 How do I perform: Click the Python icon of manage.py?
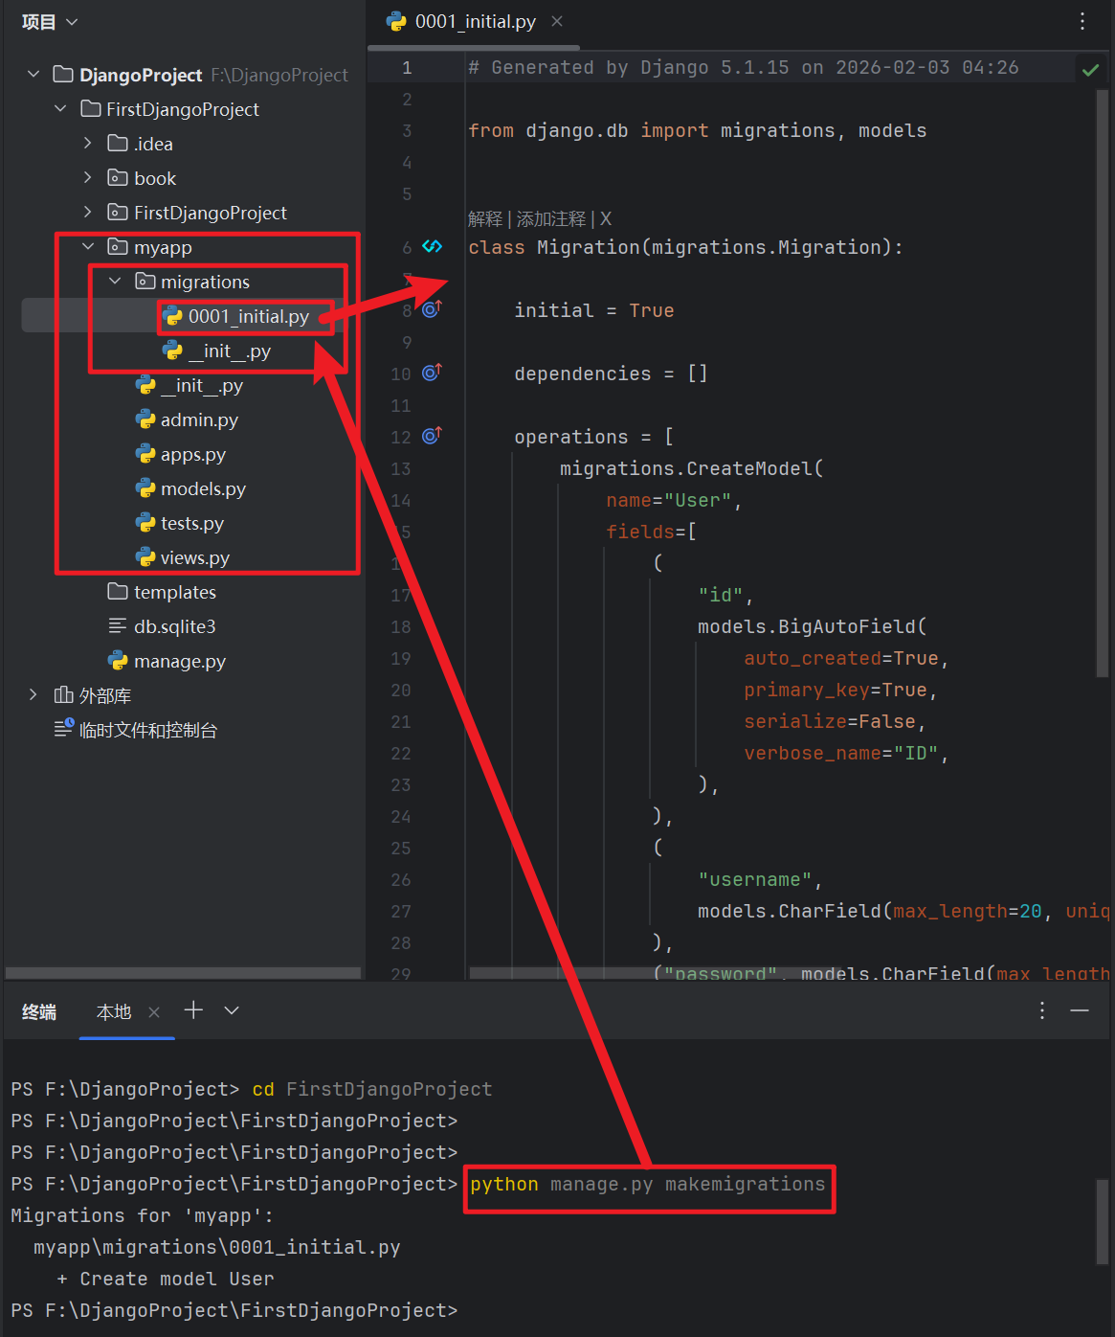pyautogui.click(x=118, y=660)
